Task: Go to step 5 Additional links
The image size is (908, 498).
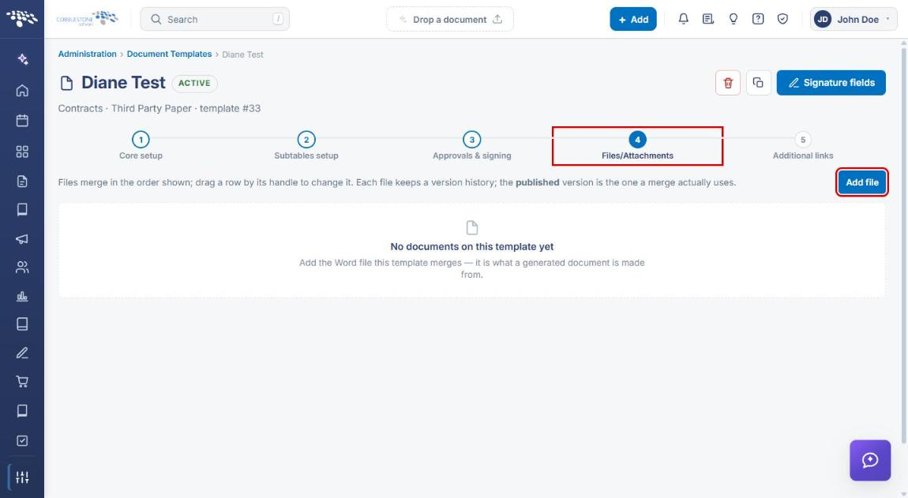Action: point(803,147)
